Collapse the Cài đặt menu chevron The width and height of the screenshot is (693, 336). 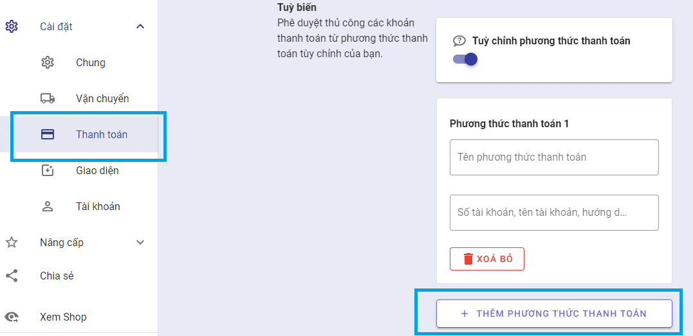click(x=140, y=27)
